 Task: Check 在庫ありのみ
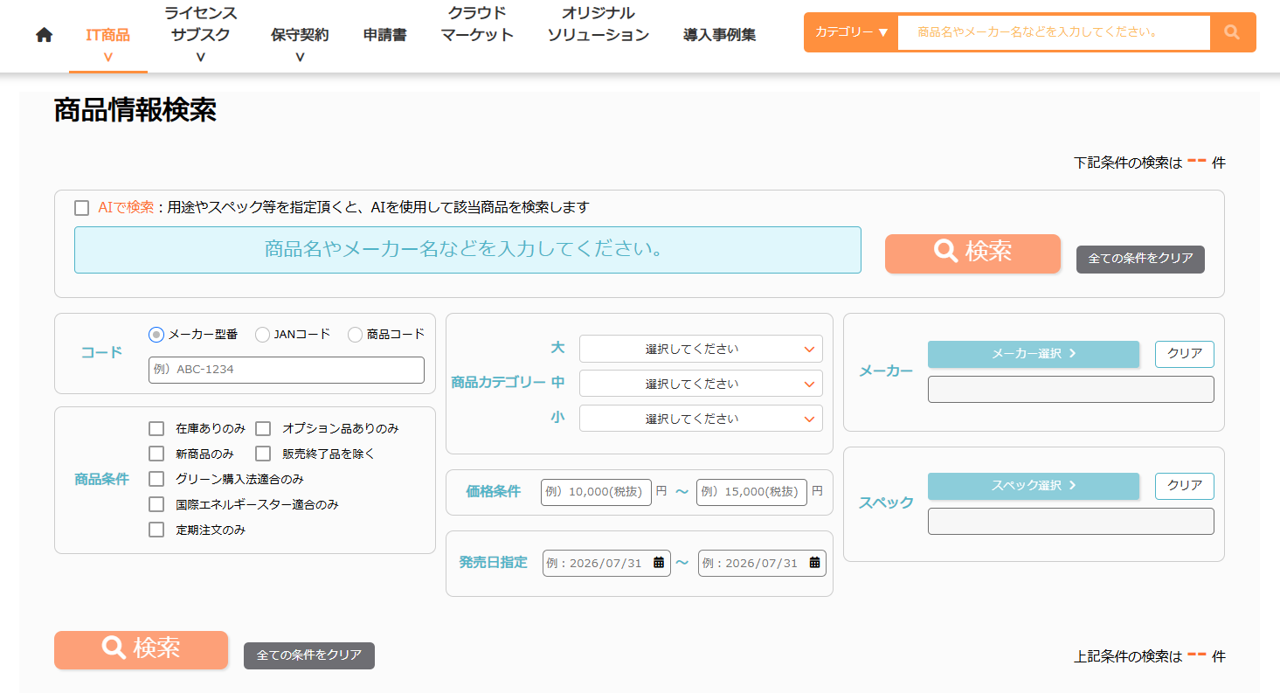point(156,428)
